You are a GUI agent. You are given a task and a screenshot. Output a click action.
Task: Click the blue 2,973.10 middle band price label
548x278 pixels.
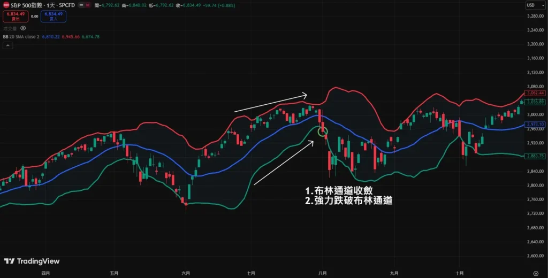(x=535, y=125)
